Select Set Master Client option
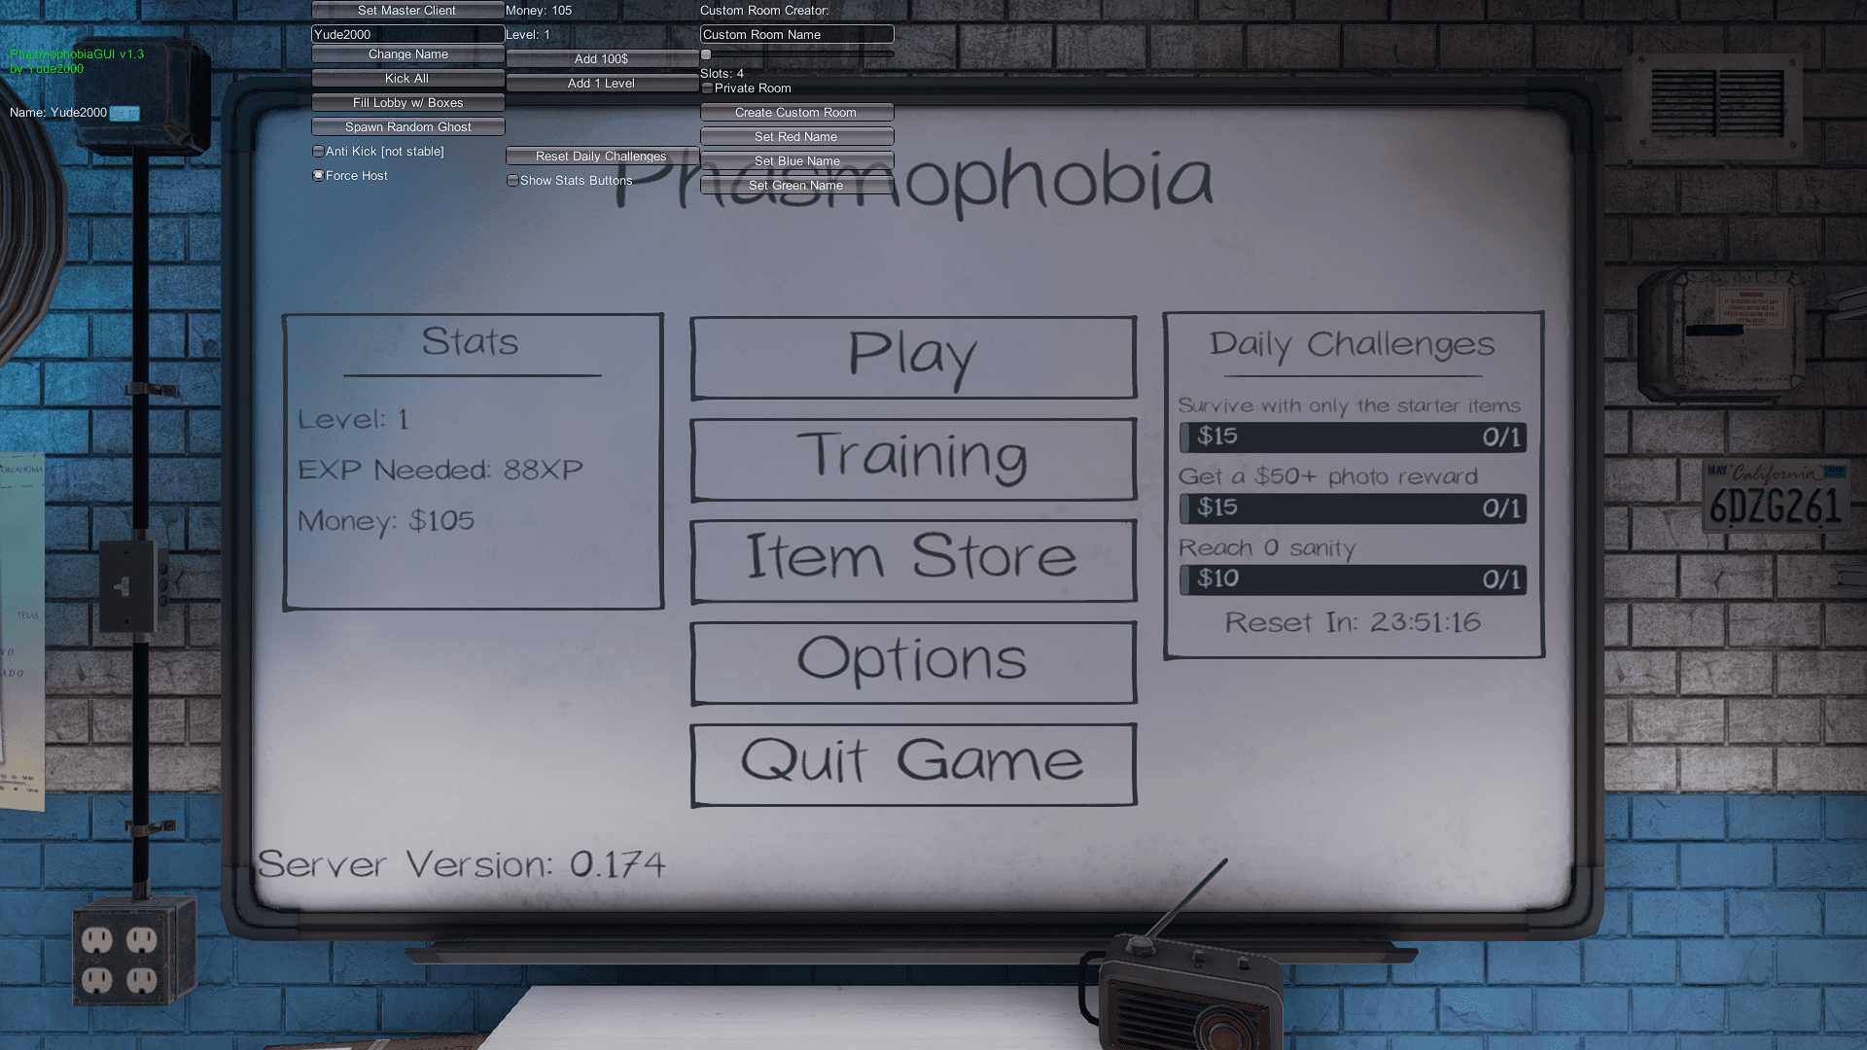 tap(407, 11)
